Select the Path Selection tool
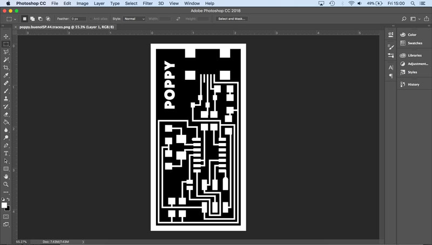 pyautogui.click(x=6, y=161)
